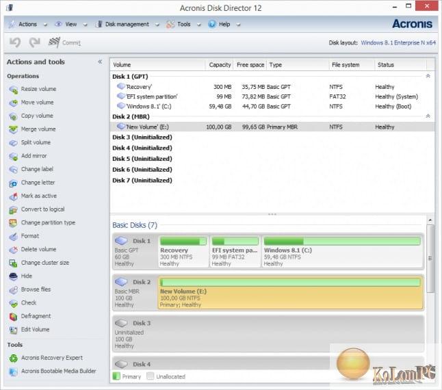
Task: Collapse the Actions and tools panel
Action: [x=100, y=62]
